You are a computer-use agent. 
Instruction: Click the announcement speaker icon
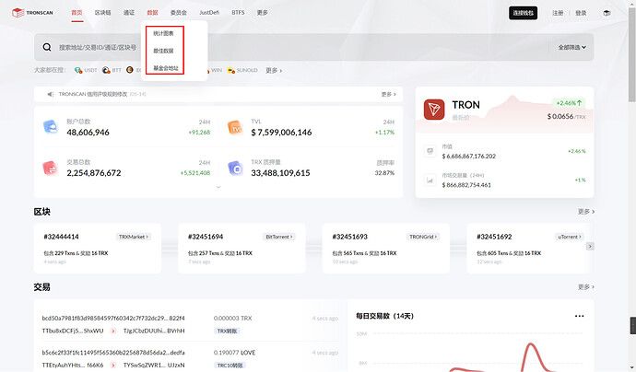pyautogui.click(x=51, y=94)
